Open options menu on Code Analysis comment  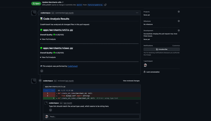(137, 13)
